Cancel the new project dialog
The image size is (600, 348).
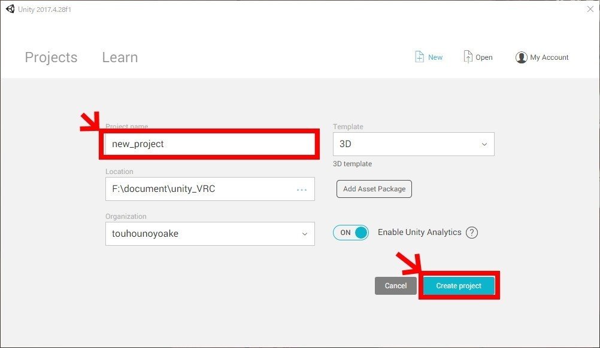tap(396, 286)
